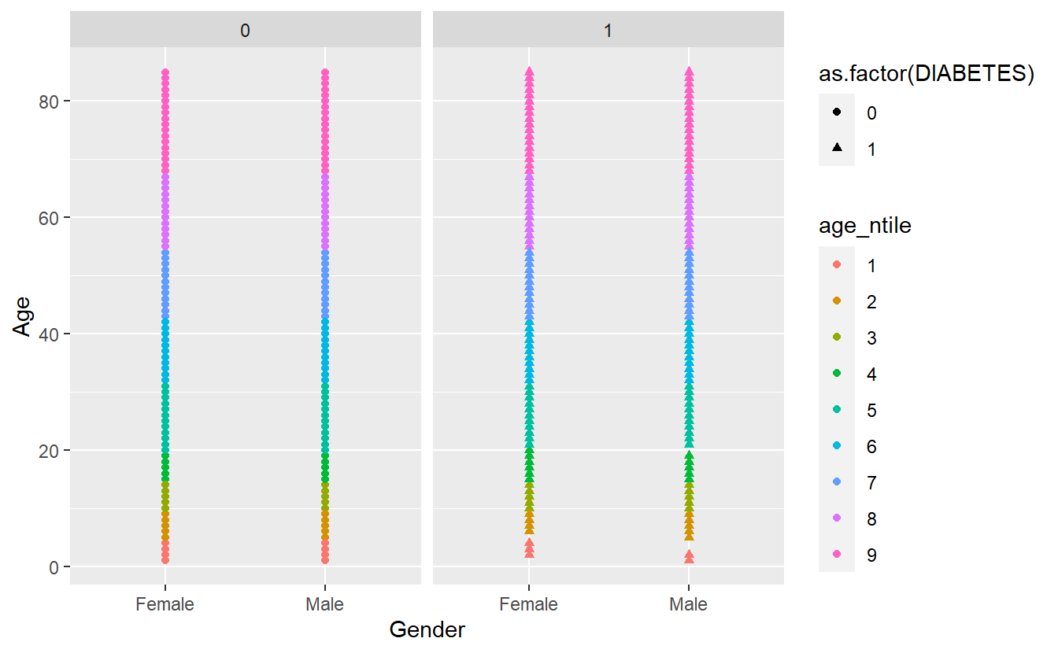1058x653 pixels.
Task: Click the as.factor(DIABETES) legend title
Action: [x=925, y=73]
